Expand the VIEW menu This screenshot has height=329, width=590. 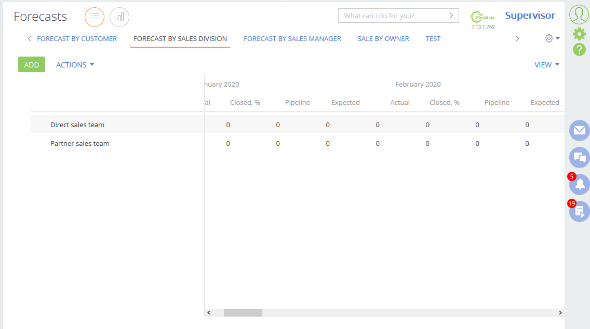click(547, 65)
